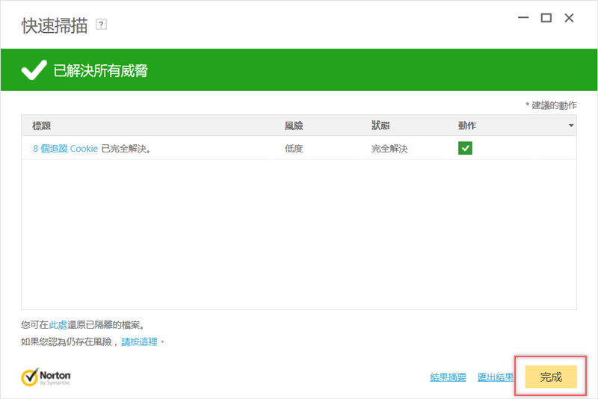This screenshot has height=399, width=598.
Task: Select the 低度 risk cell in the row
Action: point(294,149)
